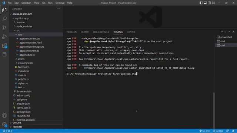The image size is (237, 133).
Task: Switch to the Jupyter tab
Action: 131,32
